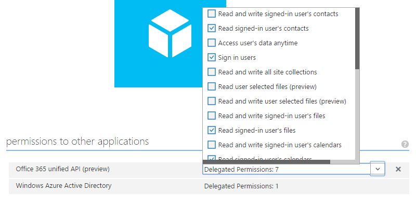416x204 pixels.
Task: Uncheck the Sign in users permission
Action: tap(212, 57)
